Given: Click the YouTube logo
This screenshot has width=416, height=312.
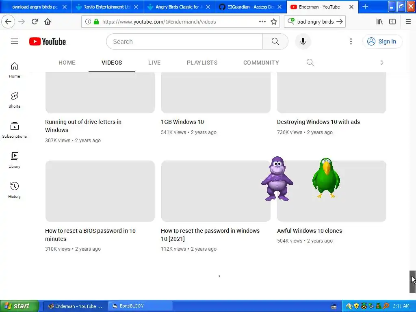Looking at the screenshot, I should 48,41.
